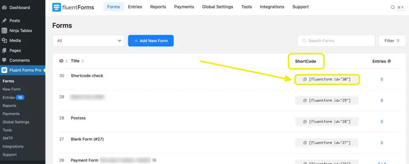Open the Tools top menu
Viewport: 409px width, 164px height.
click(246, 7)
